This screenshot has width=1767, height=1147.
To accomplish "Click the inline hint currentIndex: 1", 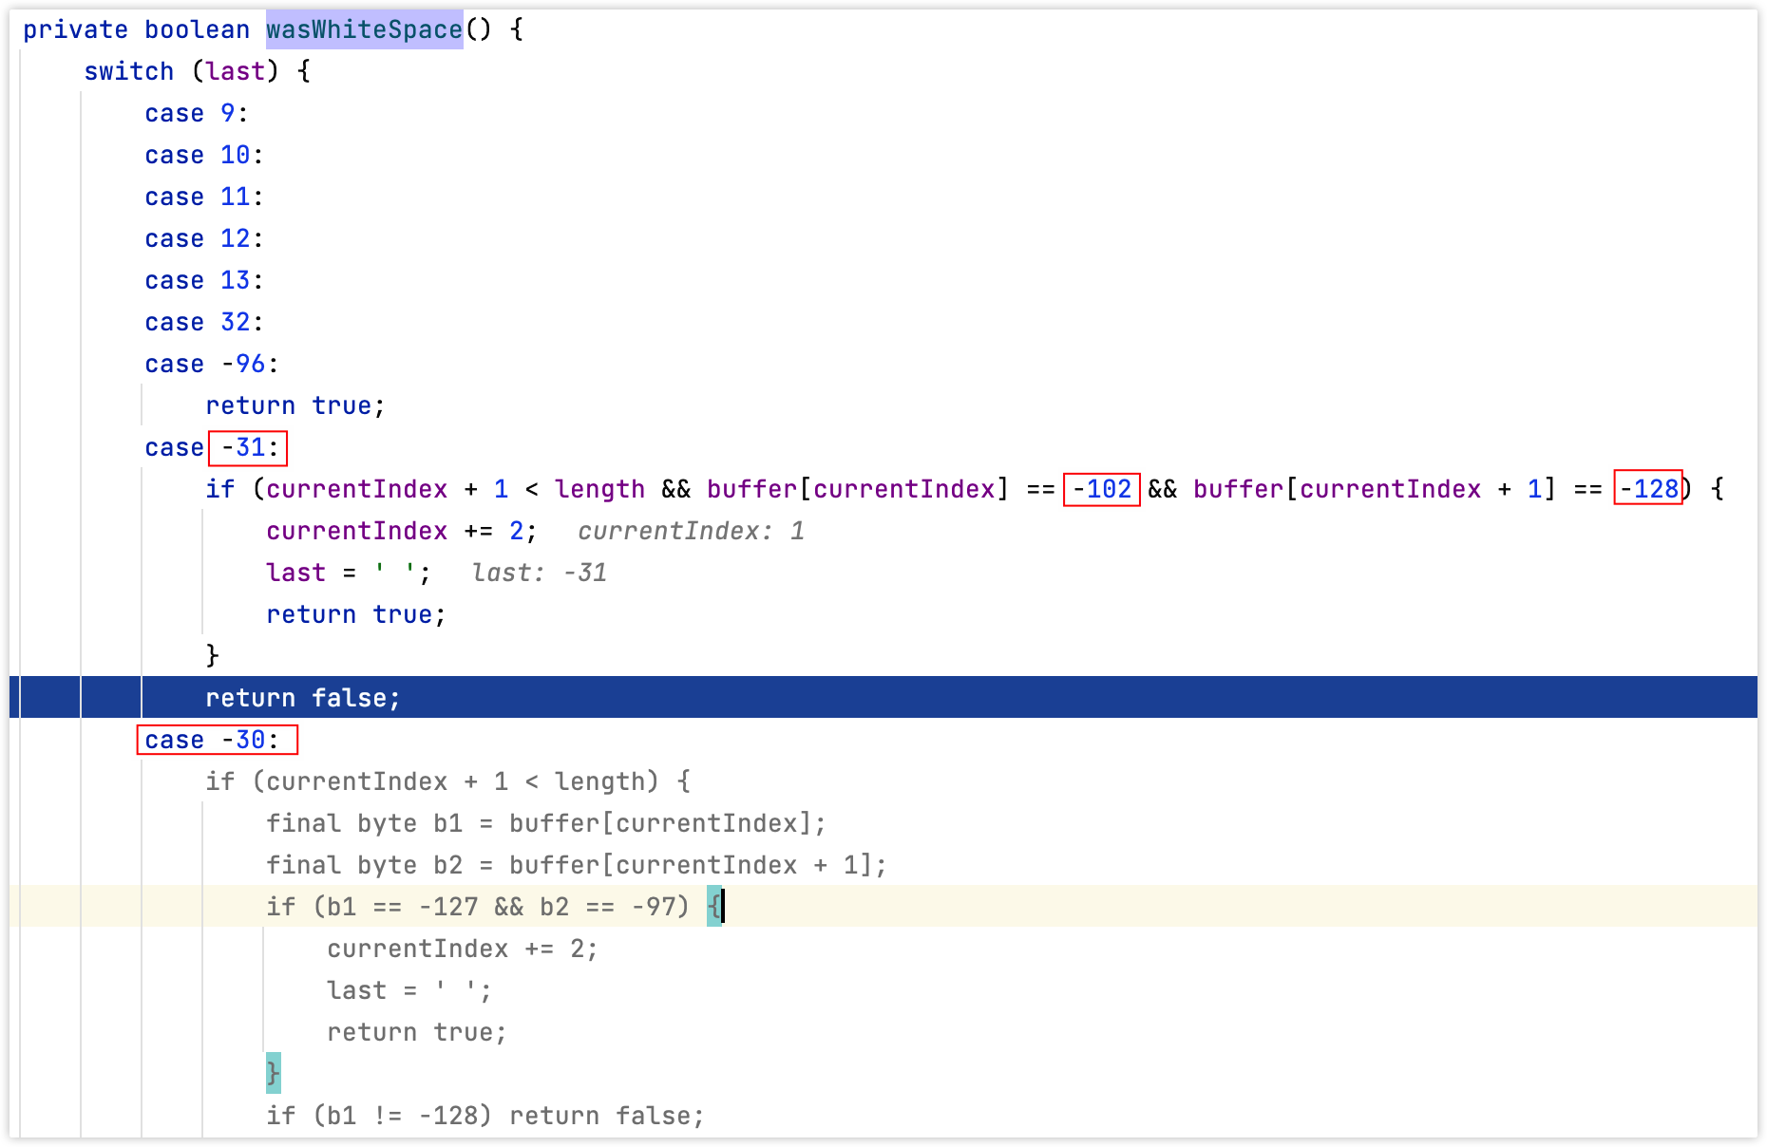I will coord(691,531).
